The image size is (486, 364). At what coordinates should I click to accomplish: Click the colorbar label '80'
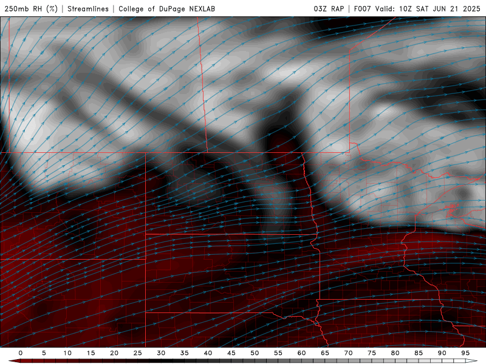[395, 353]
